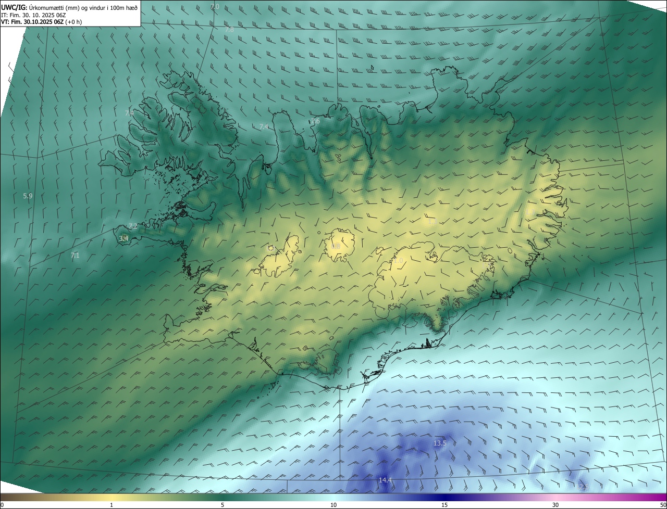Click the 3.4 label on the peninsula tip

[123, 239]
